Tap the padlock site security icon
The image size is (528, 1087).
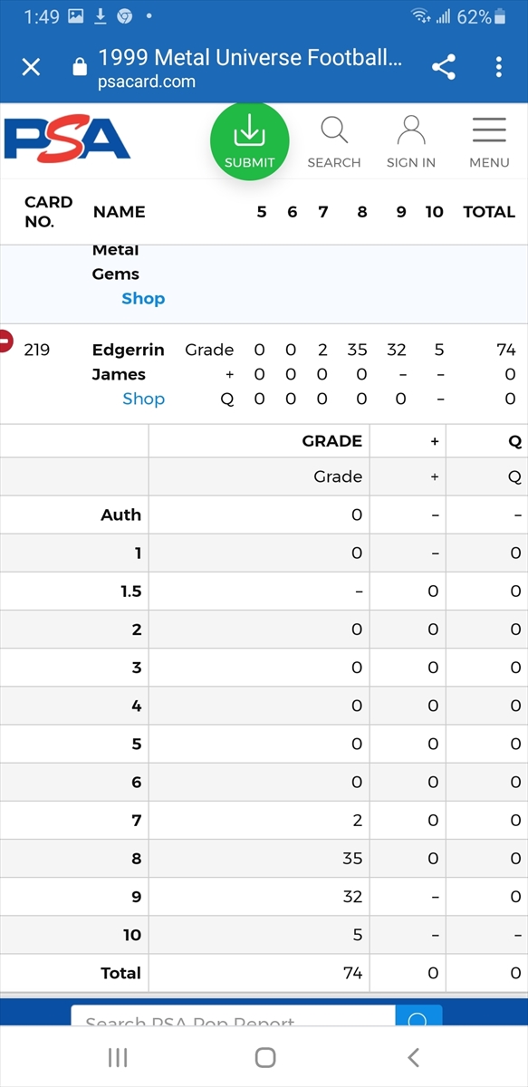[80, 67]
